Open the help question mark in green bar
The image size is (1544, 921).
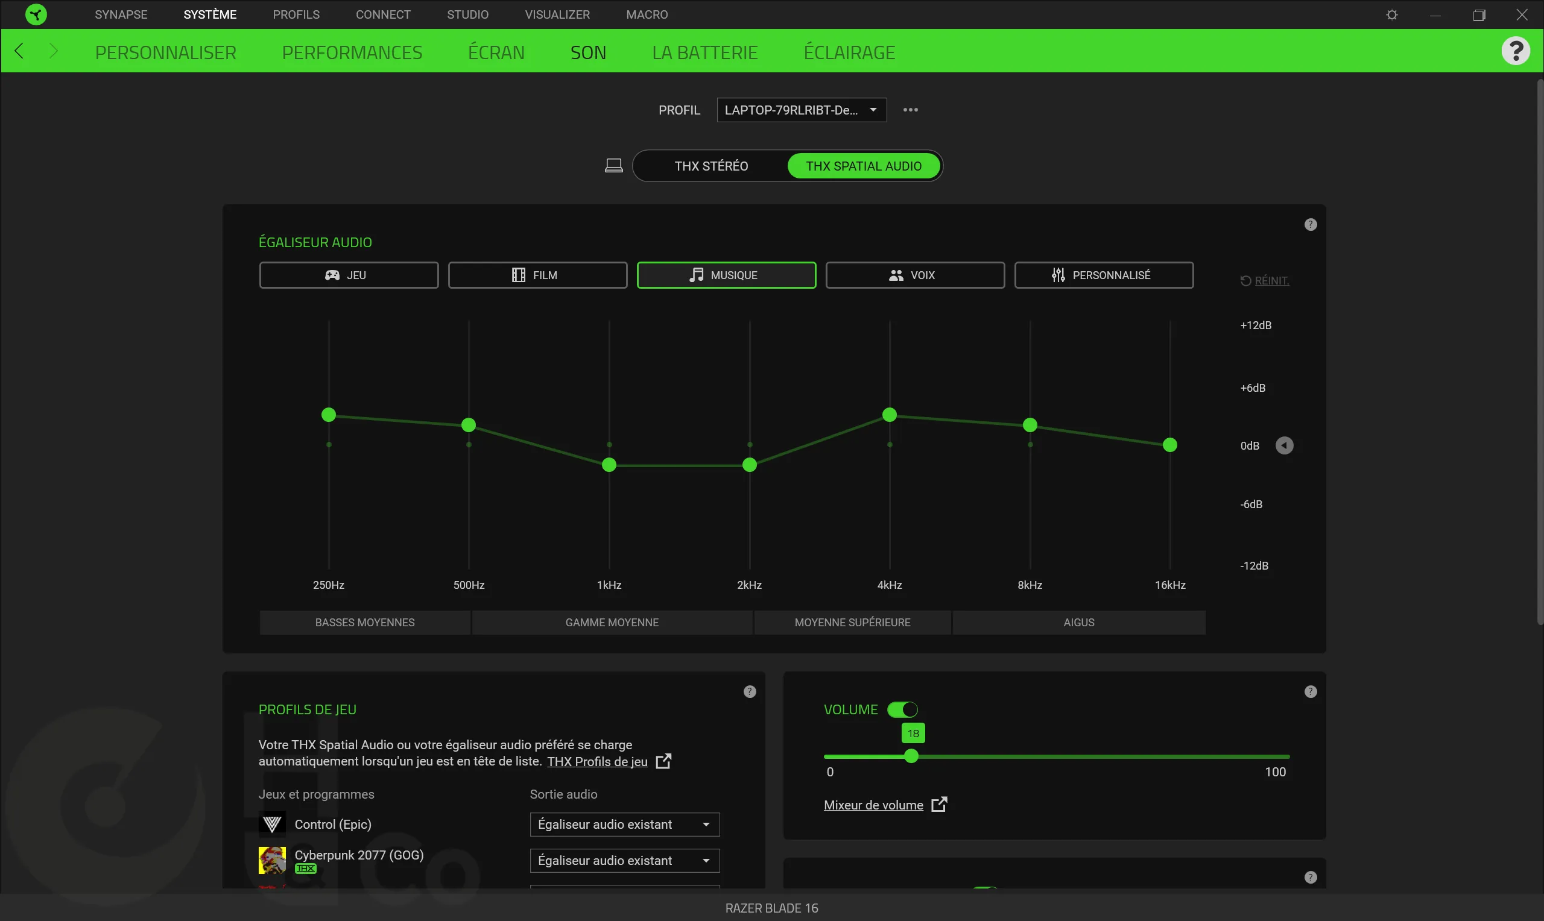[x=1516, y=51]
